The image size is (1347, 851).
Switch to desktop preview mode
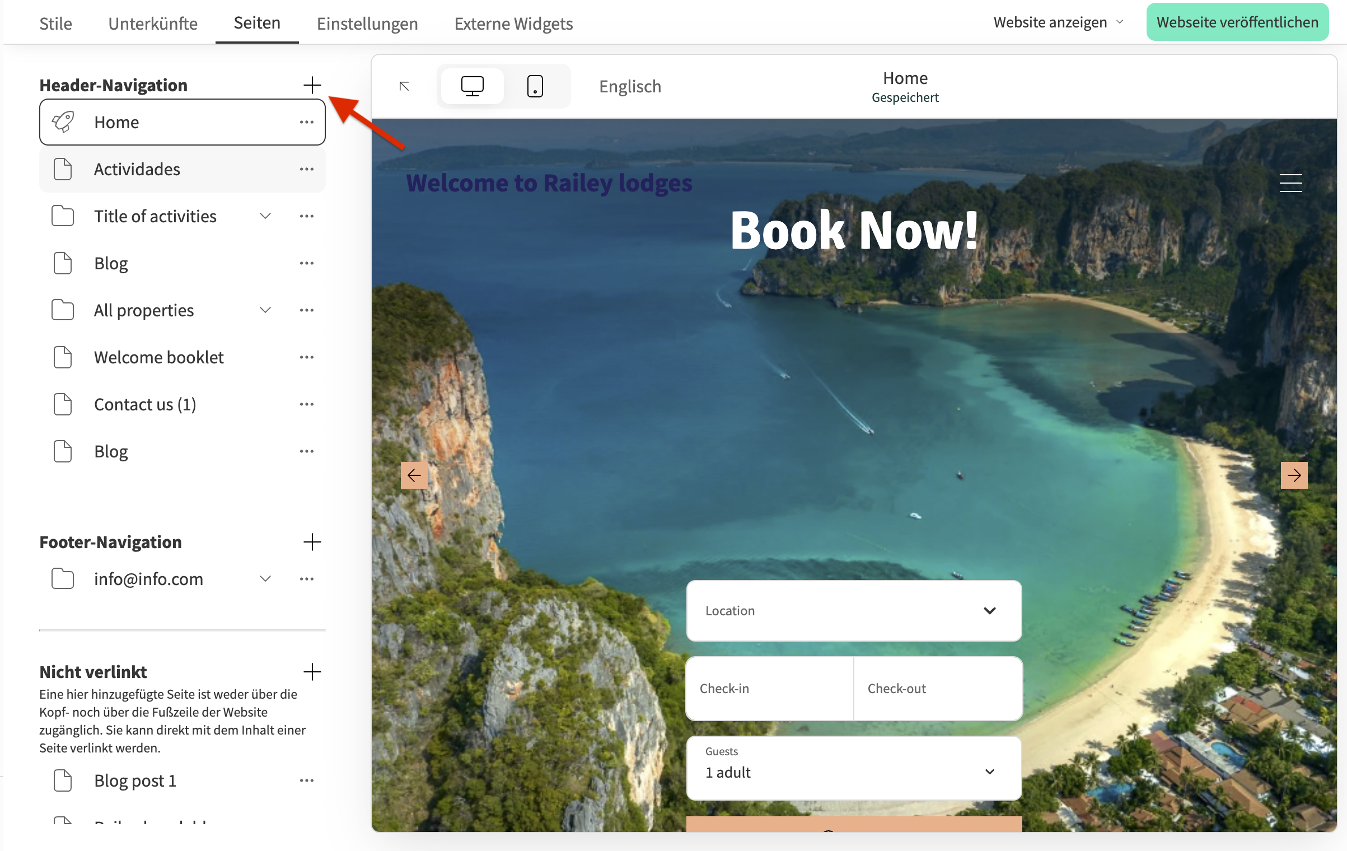[472, 86]
